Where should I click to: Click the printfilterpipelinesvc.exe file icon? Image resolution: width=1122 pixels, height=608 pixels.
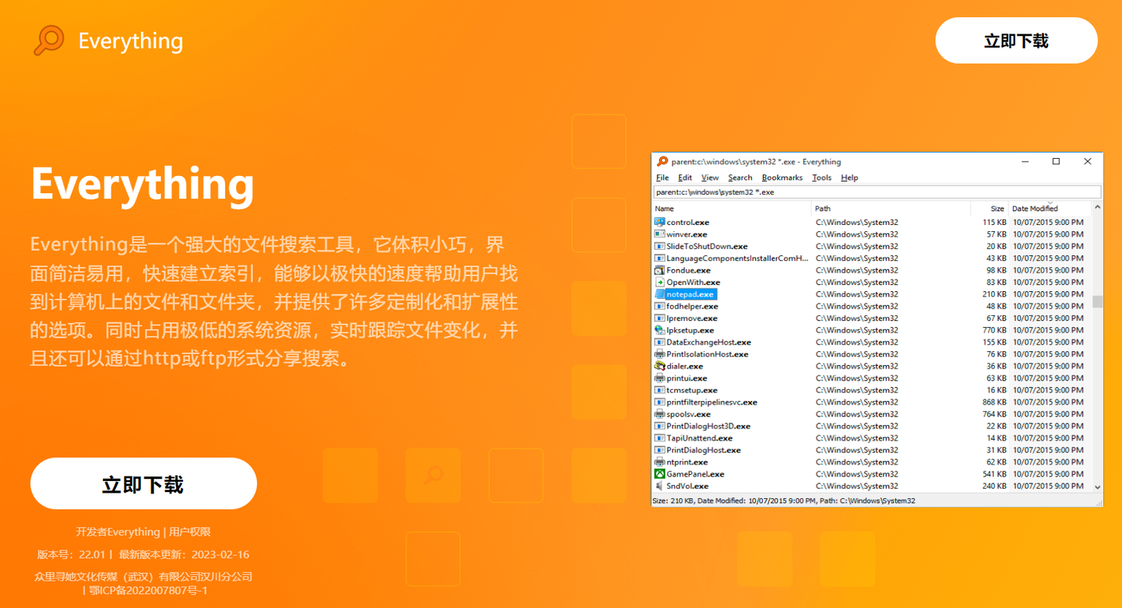(660, 402)
